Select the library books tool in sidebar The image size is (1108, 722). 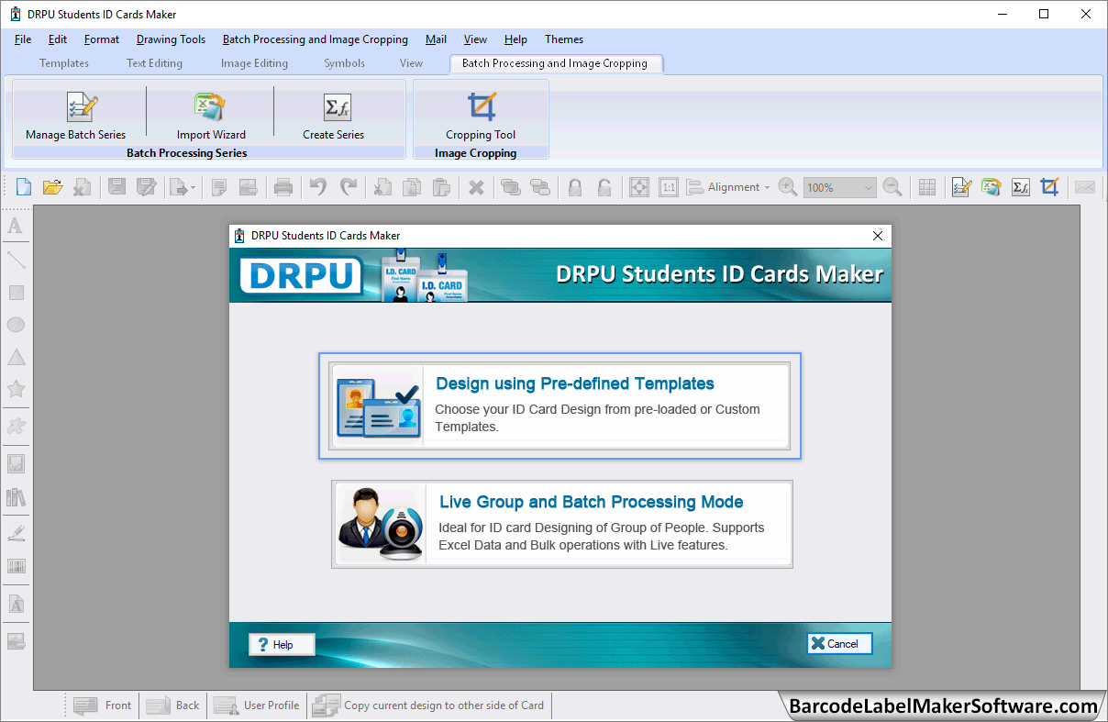pos(16,497)
